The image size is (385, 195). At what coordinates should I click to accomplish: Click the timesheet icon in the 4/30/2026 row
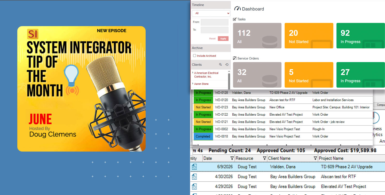point(194,177)
